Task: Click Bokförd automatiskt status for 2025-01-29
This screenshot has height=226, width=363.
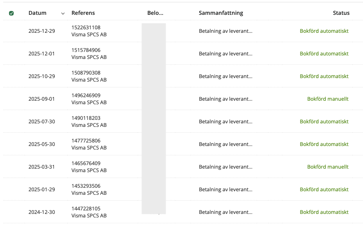Action: [324, 190]
